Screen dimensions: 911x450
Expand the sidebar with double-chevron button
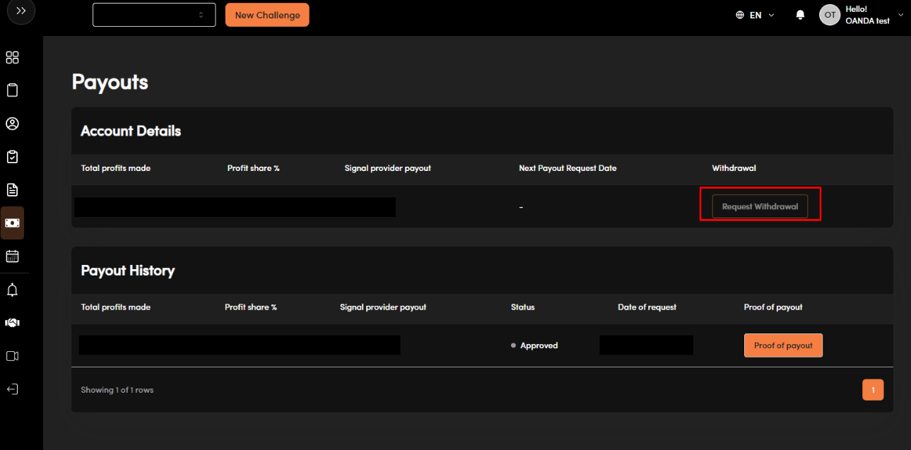coord(21,11)
